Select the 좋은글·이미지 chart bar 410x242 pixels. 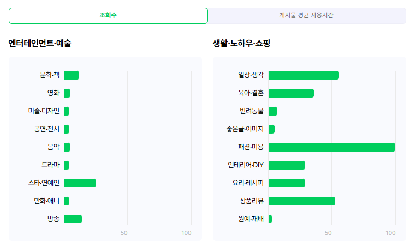point(271,129)
